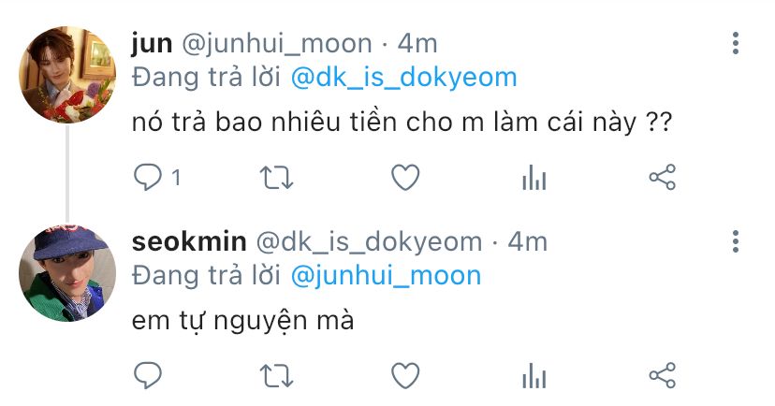Open the reply text em tự nguyện mà
This screenshot has height=406, width=775.
[x=242, y=322]
